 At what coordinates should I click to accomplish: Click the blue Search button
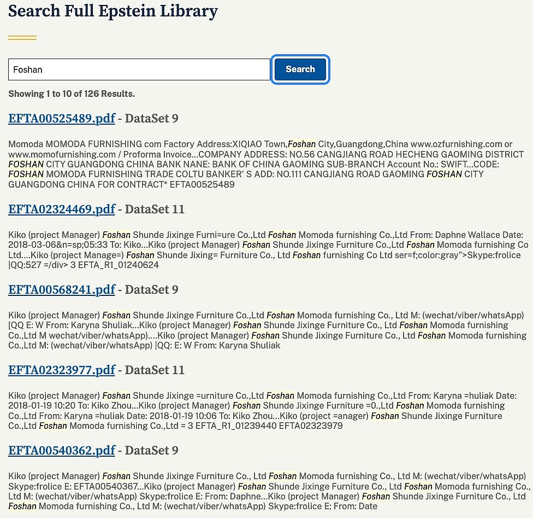pos(300,69)
